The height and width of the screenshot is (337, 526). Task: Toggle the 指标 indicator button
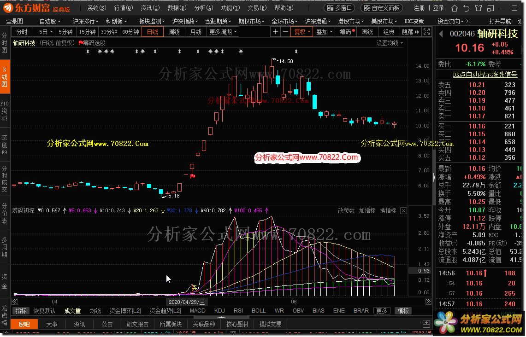pyautogui.click(x=20, y=311)
